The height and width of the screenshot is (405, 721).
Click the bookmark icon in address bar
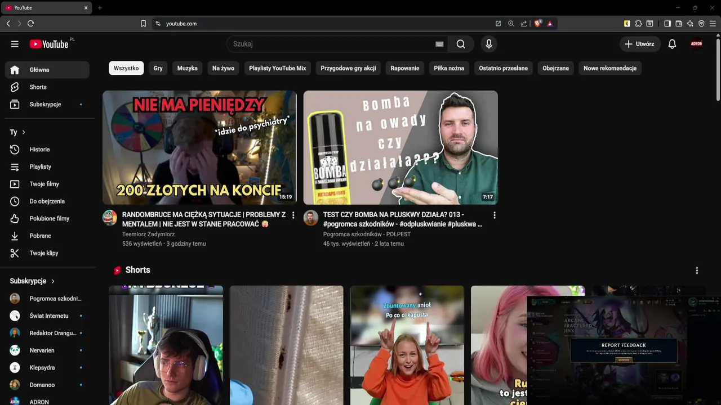coord(143,24)
